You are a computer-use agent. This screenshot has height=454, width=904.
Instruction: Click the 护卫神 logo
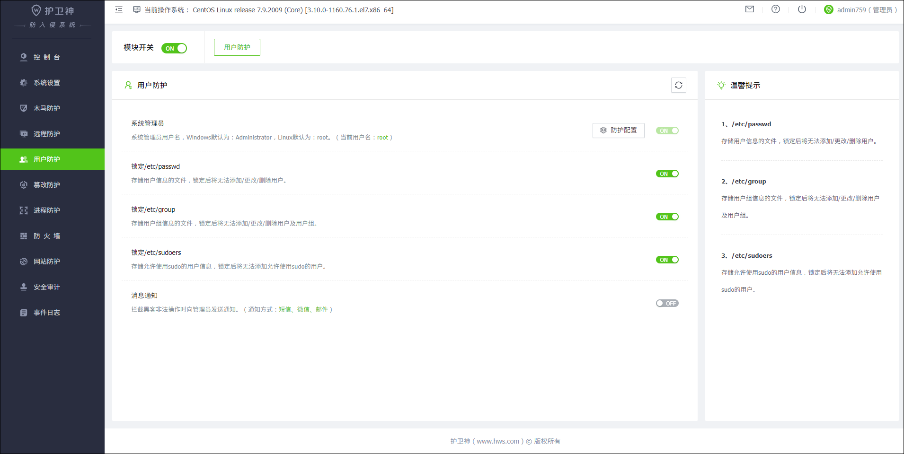point(53,10)
